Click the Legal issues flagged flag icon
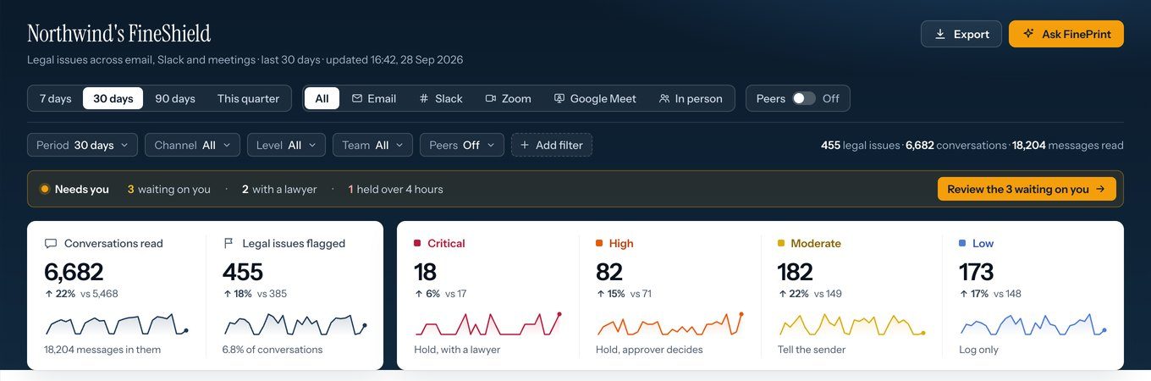Image resolution: width=1151 pixels, height=381 pixels. [229, 243]
